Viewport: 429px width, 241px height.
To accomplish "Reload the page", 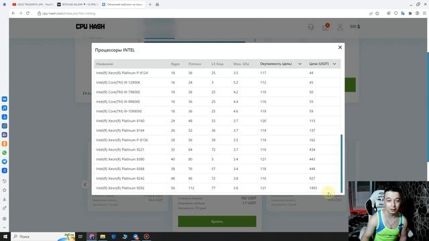I will coord(27,13).
